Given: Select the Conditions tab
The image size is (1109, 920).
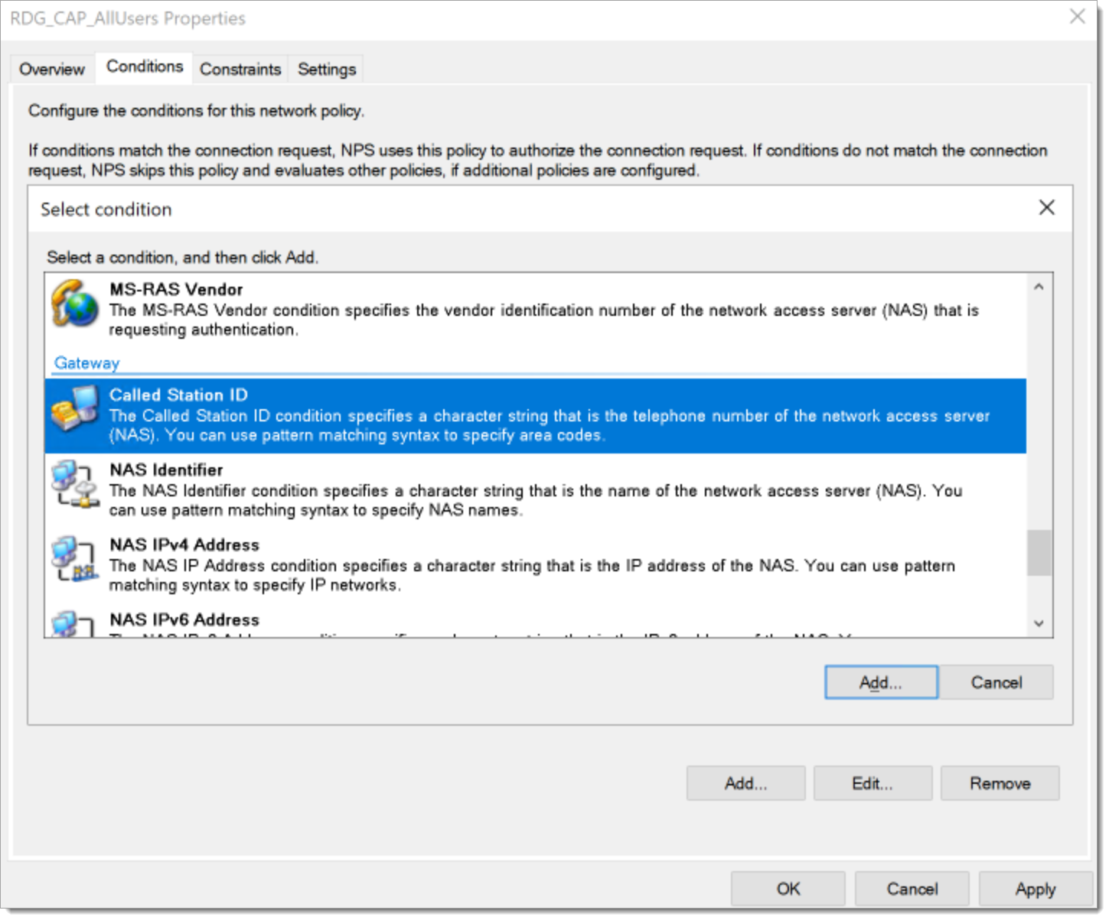Looking at the screenshot, I should pyautogui.click(x=145, y=67).
